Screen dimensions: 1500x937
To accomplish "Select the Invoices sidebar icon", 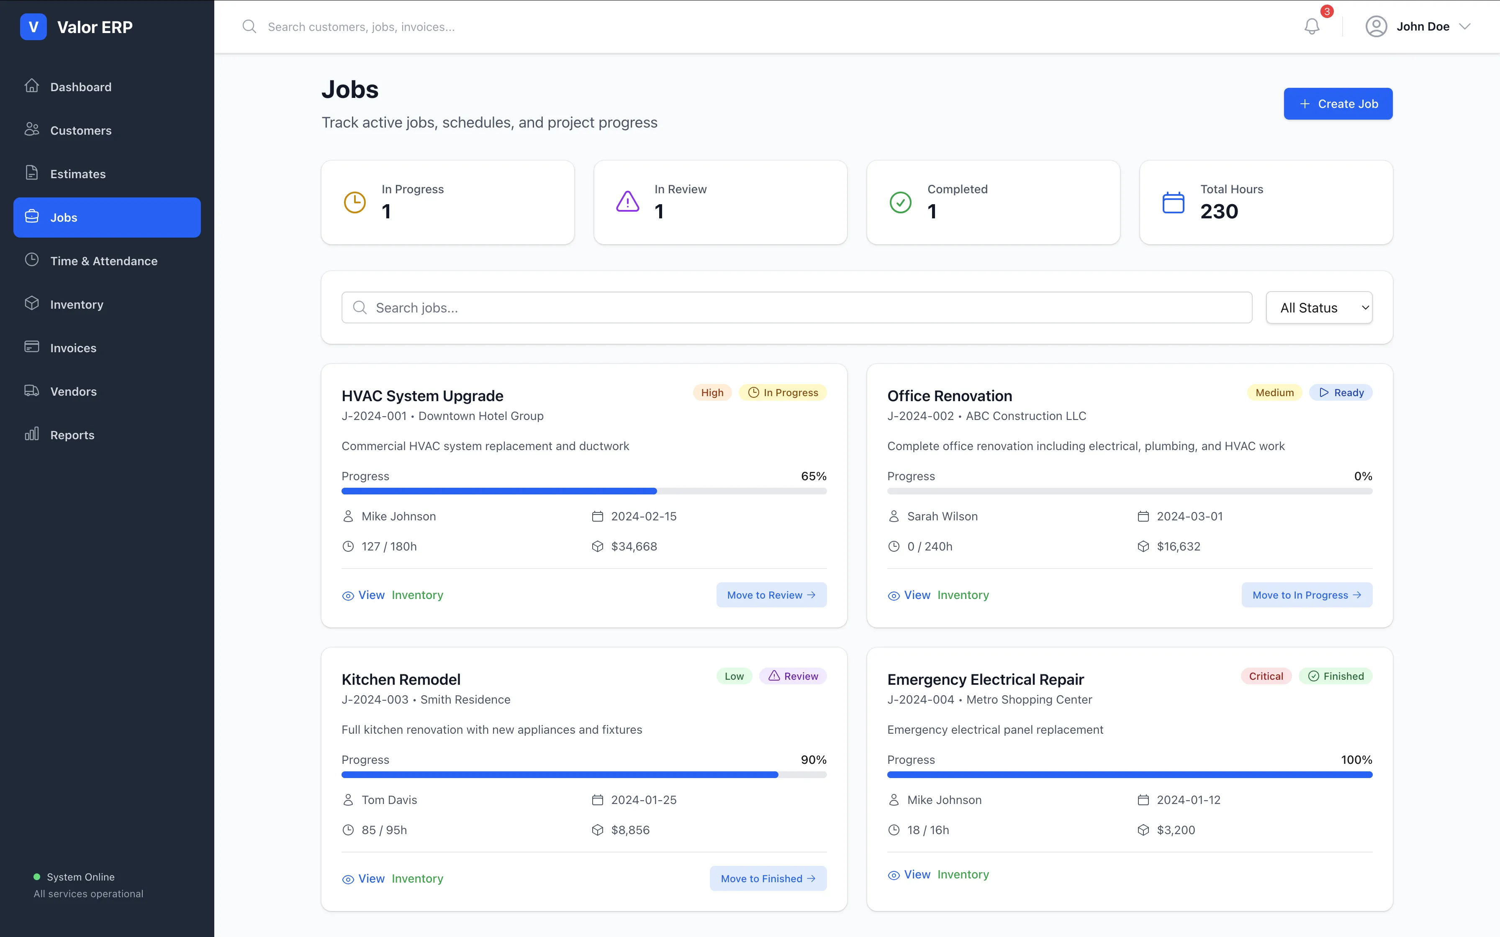I will coord(33,347).
